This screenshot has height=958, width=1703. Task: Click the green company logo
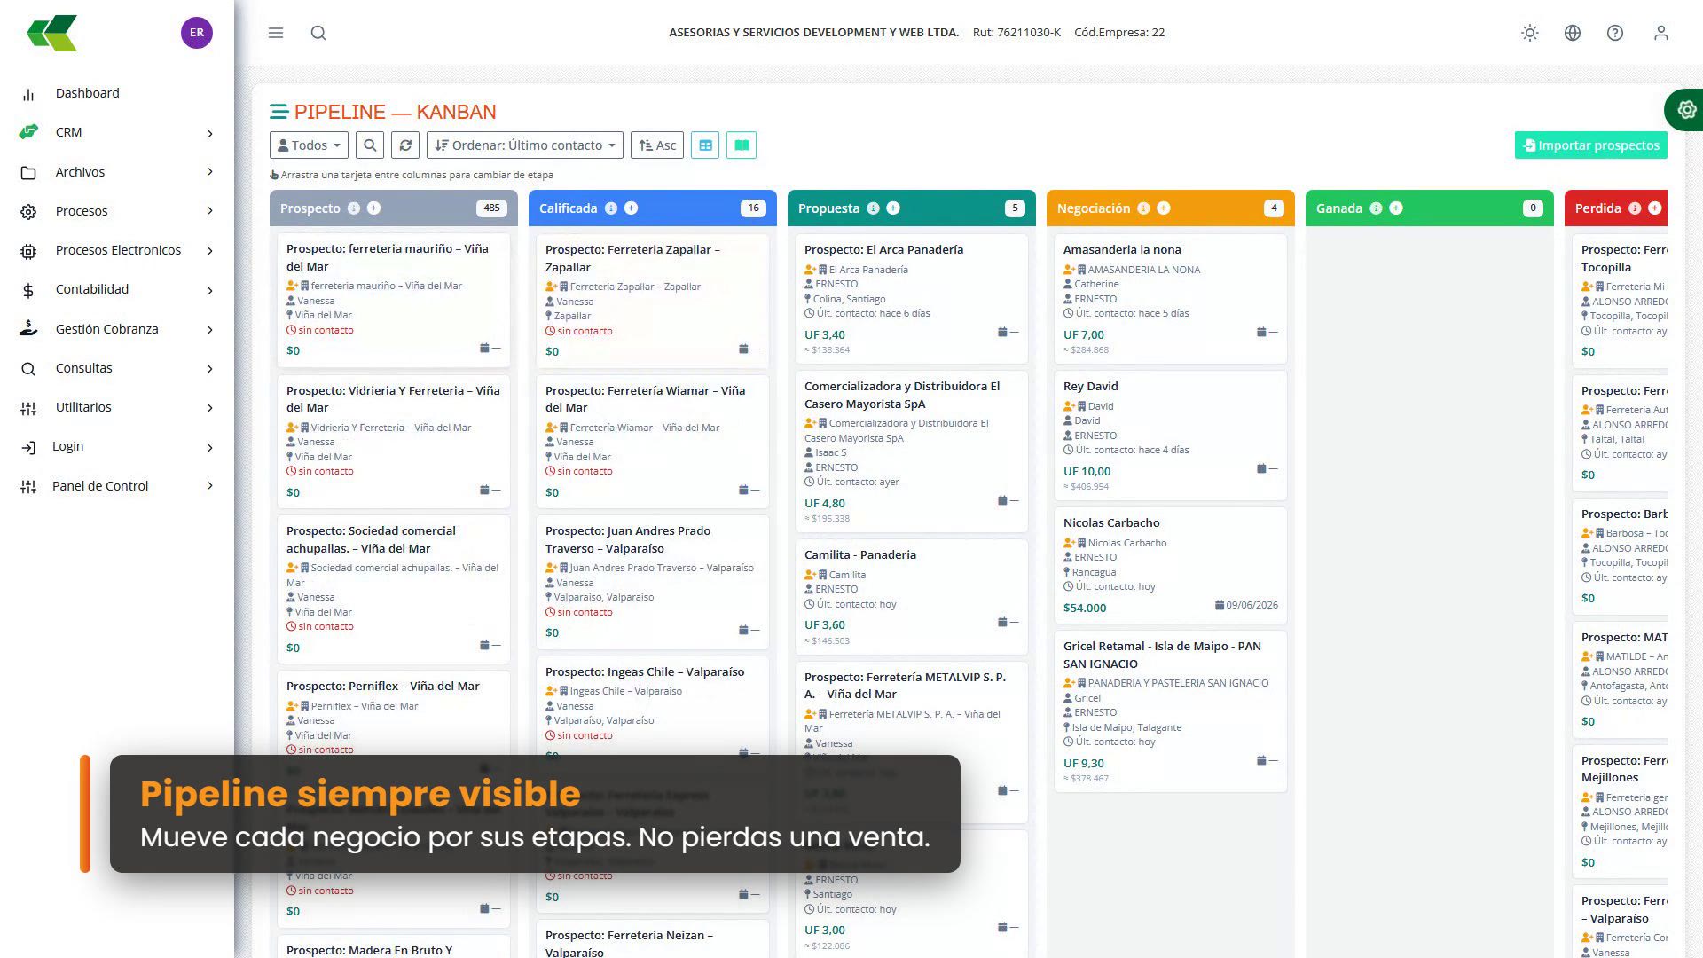52,33
